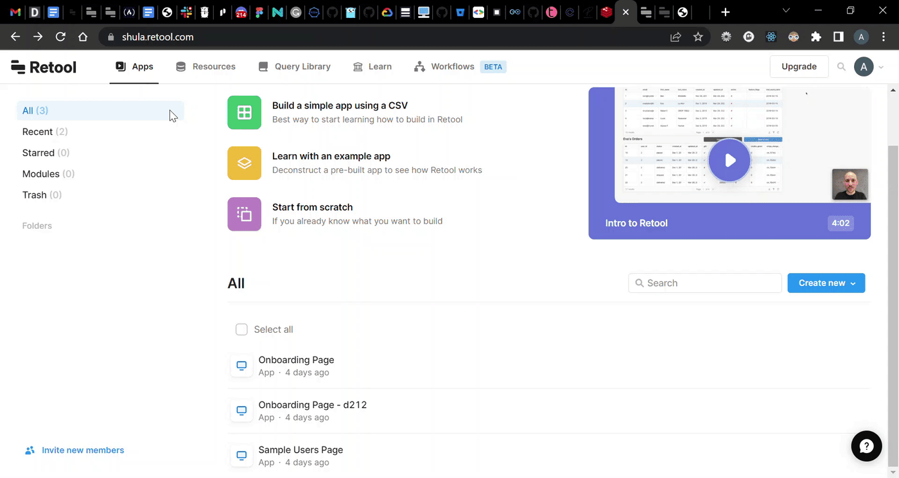Click the Upgrade button
This screenshot has height=478, width=899.
coord(799,67)
